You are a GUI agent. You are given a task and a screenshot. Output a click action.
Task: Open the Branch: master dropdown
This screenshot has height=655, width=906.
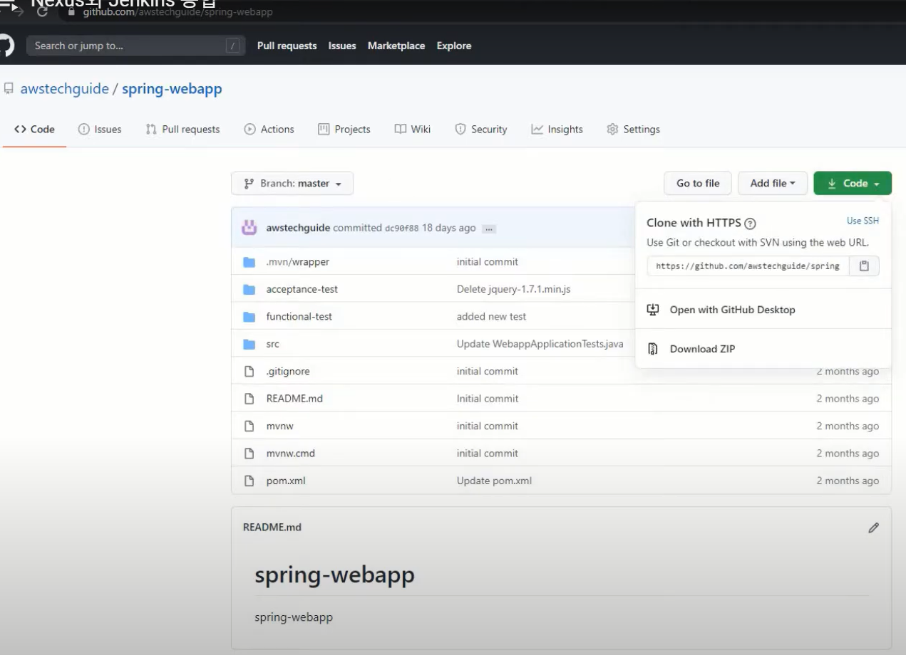coord(292,183)
